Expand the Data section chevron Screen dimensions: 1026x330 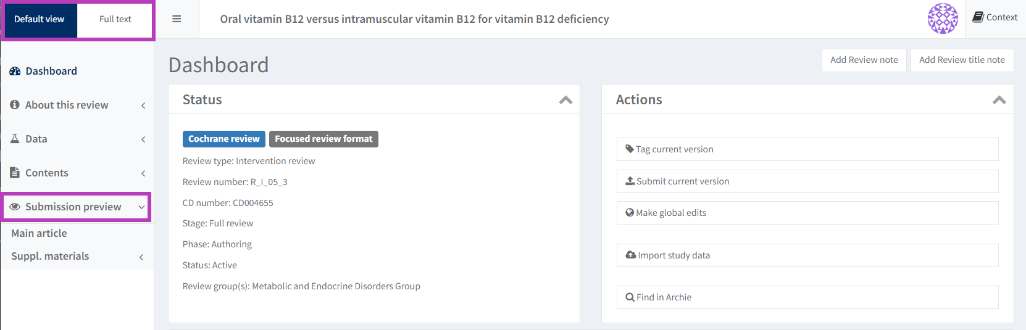143,139
